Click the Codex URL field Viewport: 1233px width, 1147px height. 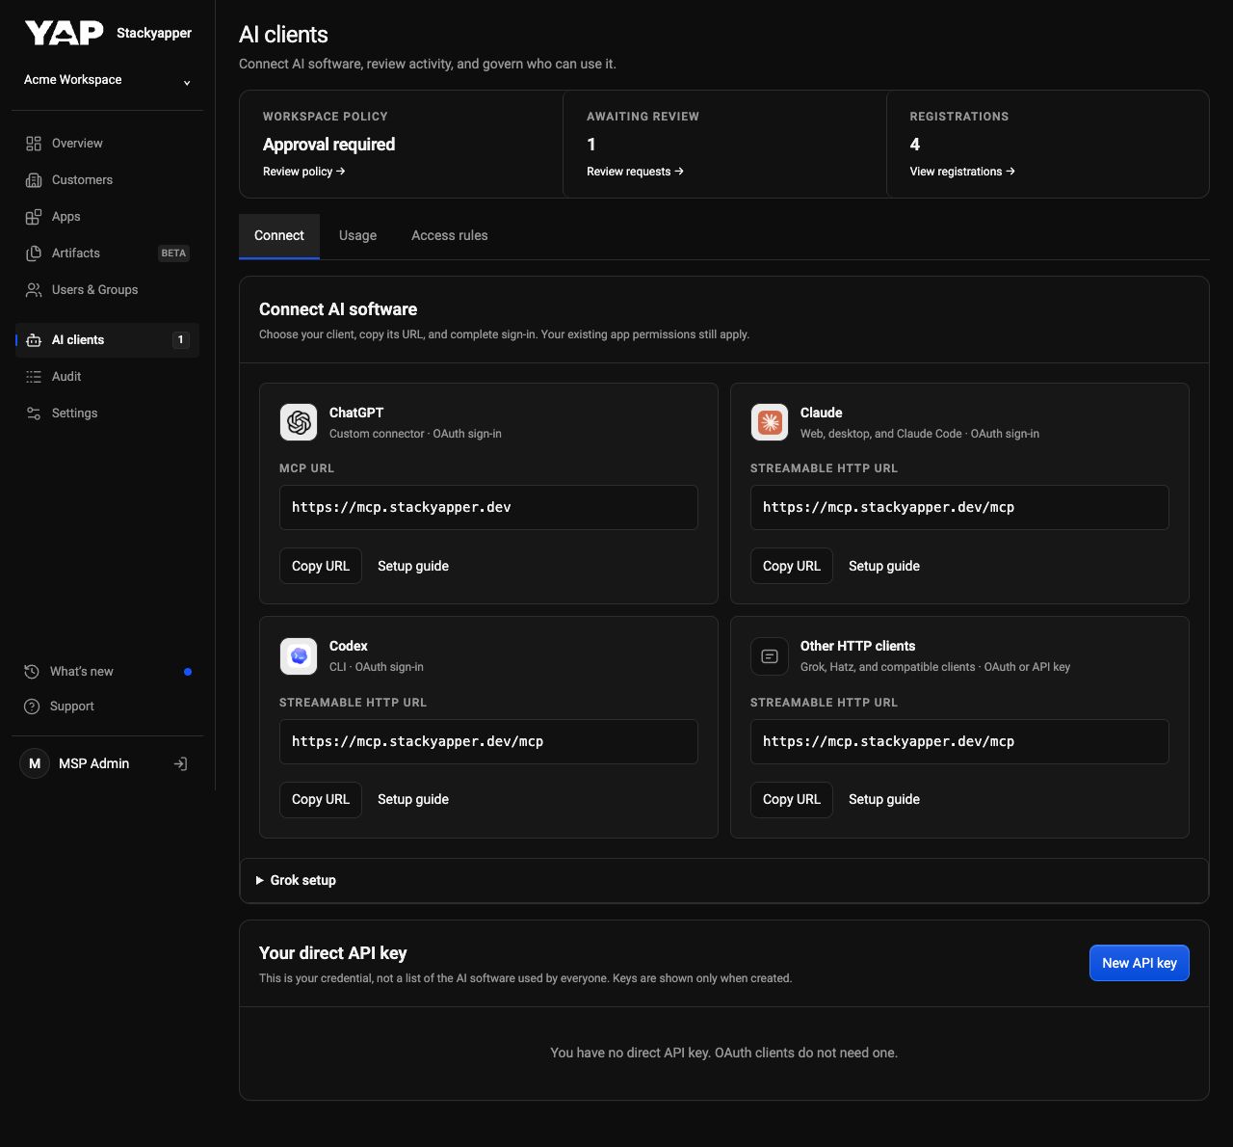tap(488, 742)
